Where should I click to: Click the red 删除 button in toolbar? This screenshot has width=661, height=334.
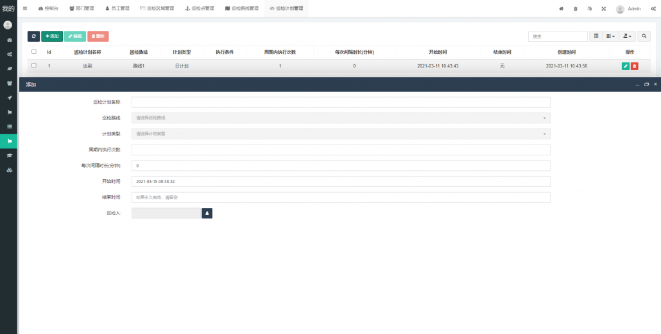(x=98, y=37)
